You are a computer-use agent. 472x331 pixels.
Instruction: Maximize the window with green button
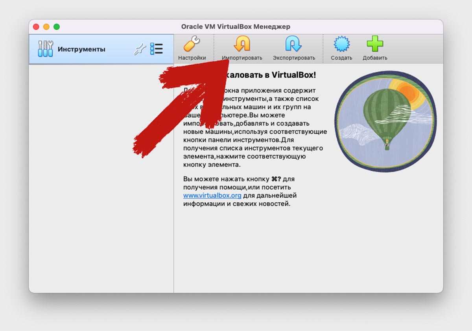click(57, 27)
